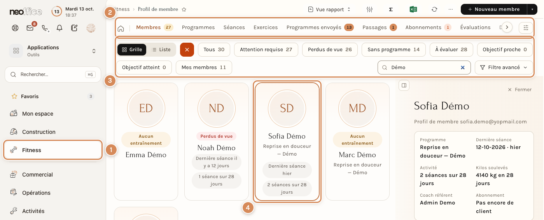Open the user avatar menu
Image resolution: width=544 pixels, height=220 pixels.
(91, 28)
